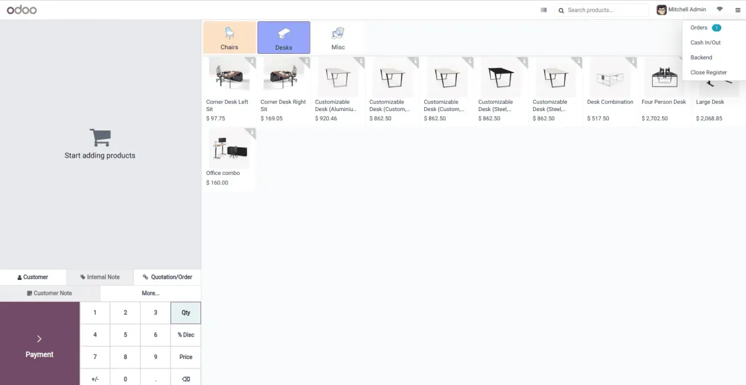Open the More... actions button
The height and width of the screenshot is (385, 746).
click(151, 293)
